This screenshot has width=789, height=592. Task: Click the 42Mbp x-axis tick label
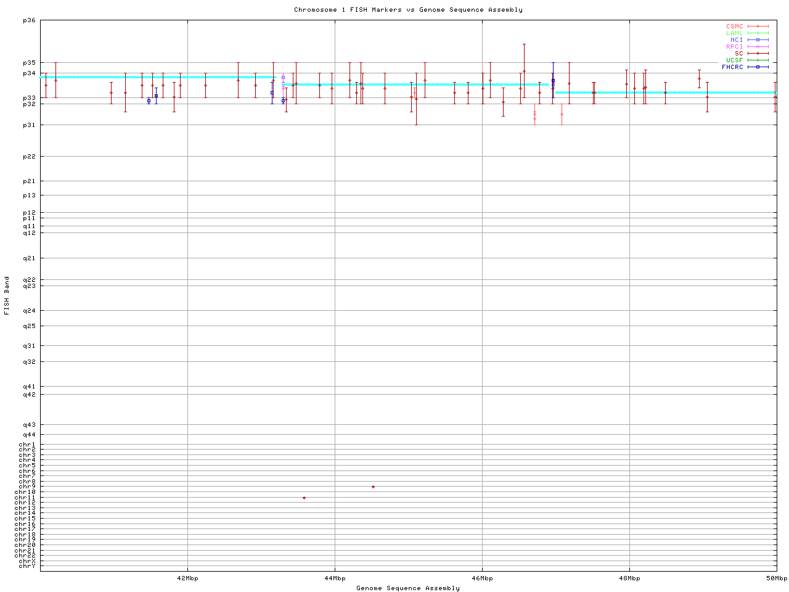(x=187, y=578)
